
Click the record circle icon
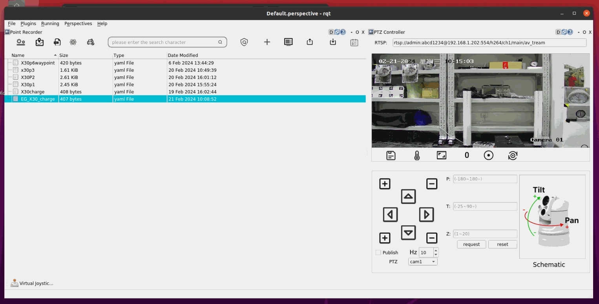click(x=488, y=155)
